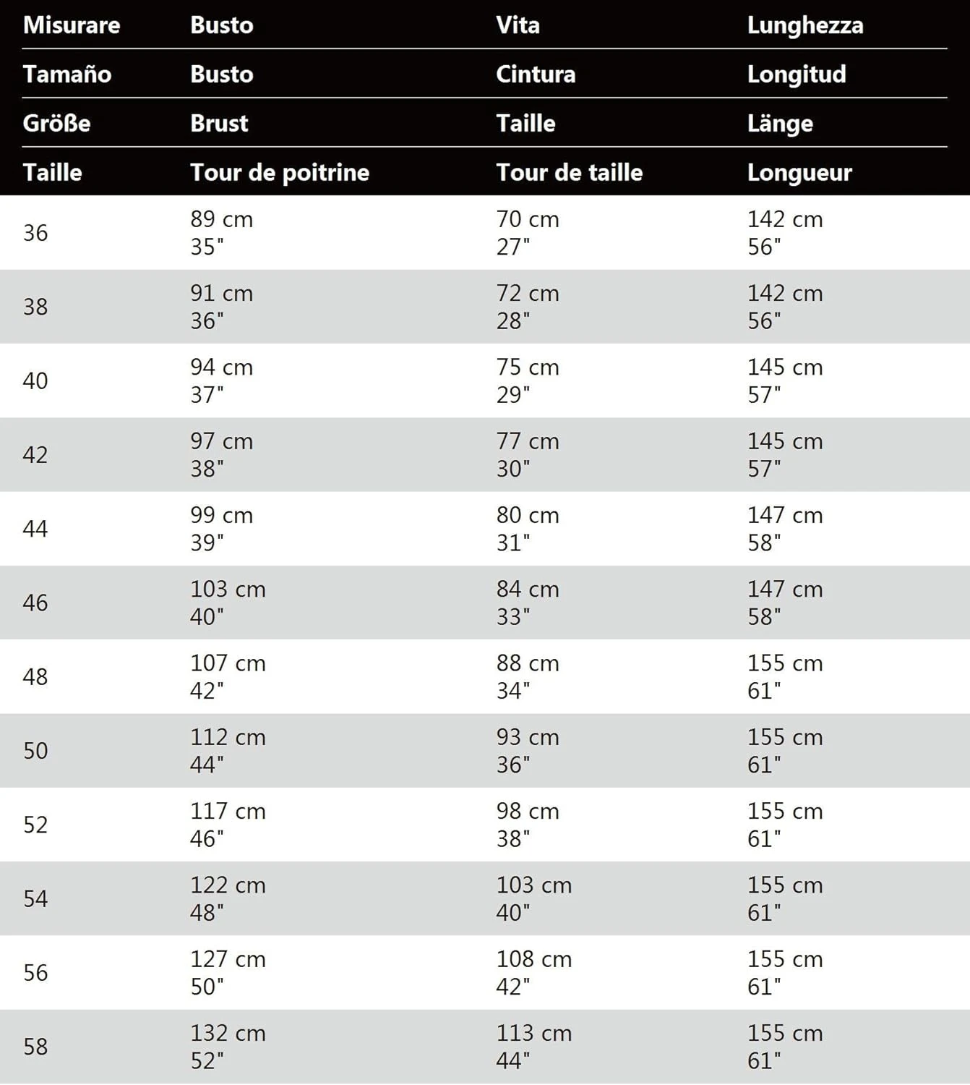This screenshot has height=1085, width=970.
Task: Click the 117 cm bust measurement
Action: click(228, 811)
